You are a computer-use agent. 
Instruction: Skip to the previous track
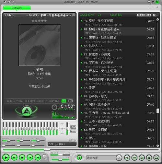[30, 158]
